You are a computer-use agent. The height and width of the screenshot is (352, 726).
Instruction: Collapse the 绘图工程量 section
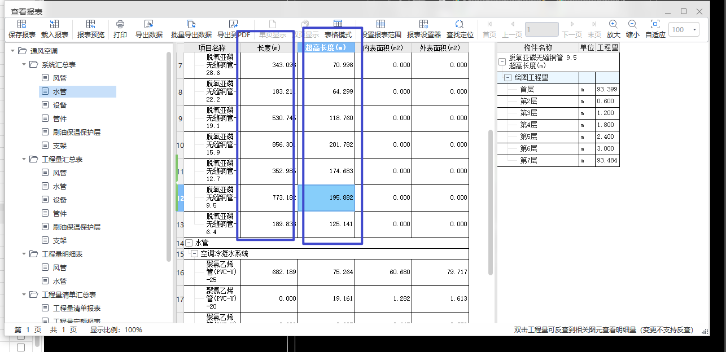tap(508, 78)
